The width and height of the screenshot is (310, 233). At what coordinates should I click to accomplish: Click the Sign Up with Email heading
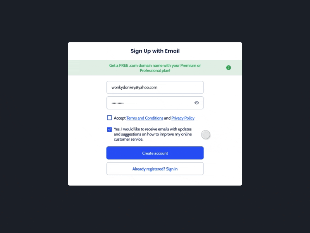[x=155, y=51]
